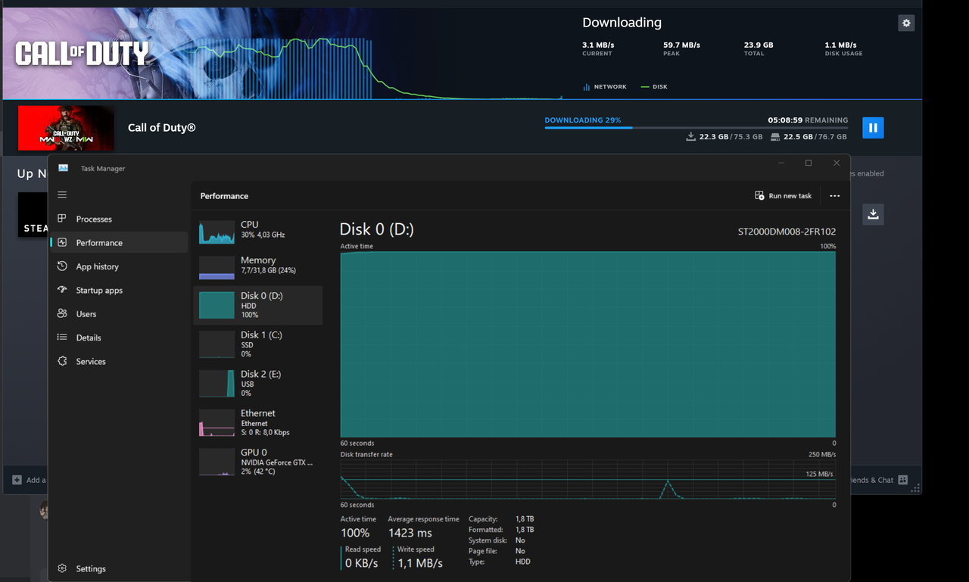Open Call of Duty game thumbnail
This screenshot has width=969, height=582.
tap(66, 128)
